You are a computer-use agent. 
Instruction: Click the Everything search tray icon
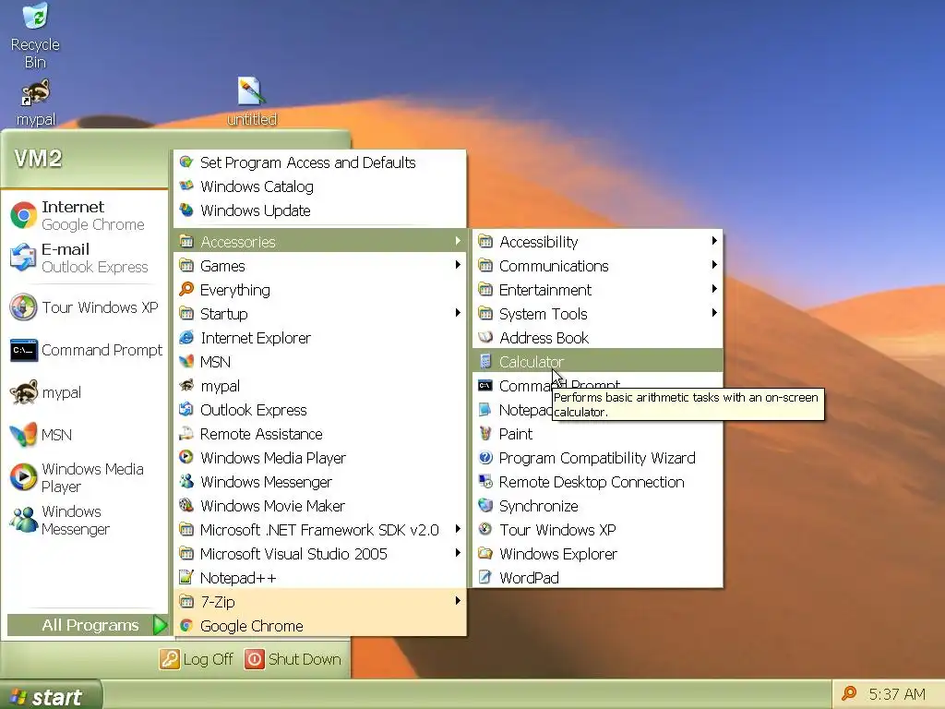pyautogui.click(x=849, y=694)
